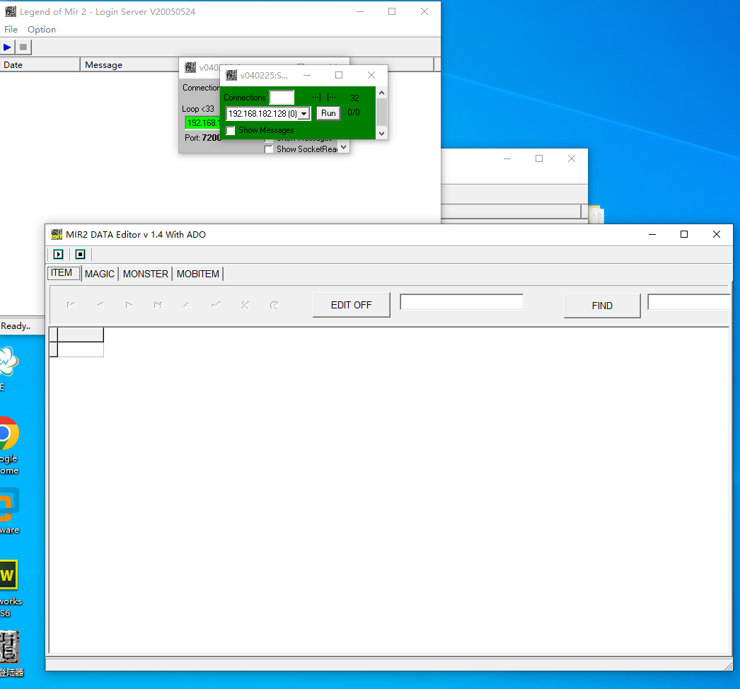Go to last record in the navigator

click(158, 305)
